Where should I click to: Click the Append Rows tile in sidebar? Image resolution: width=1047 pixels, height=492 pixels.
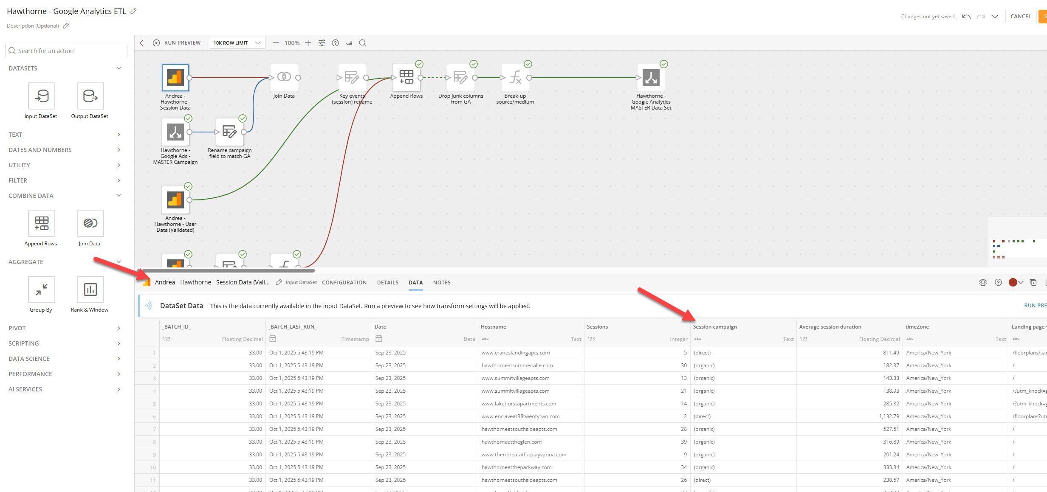(41, 223)
